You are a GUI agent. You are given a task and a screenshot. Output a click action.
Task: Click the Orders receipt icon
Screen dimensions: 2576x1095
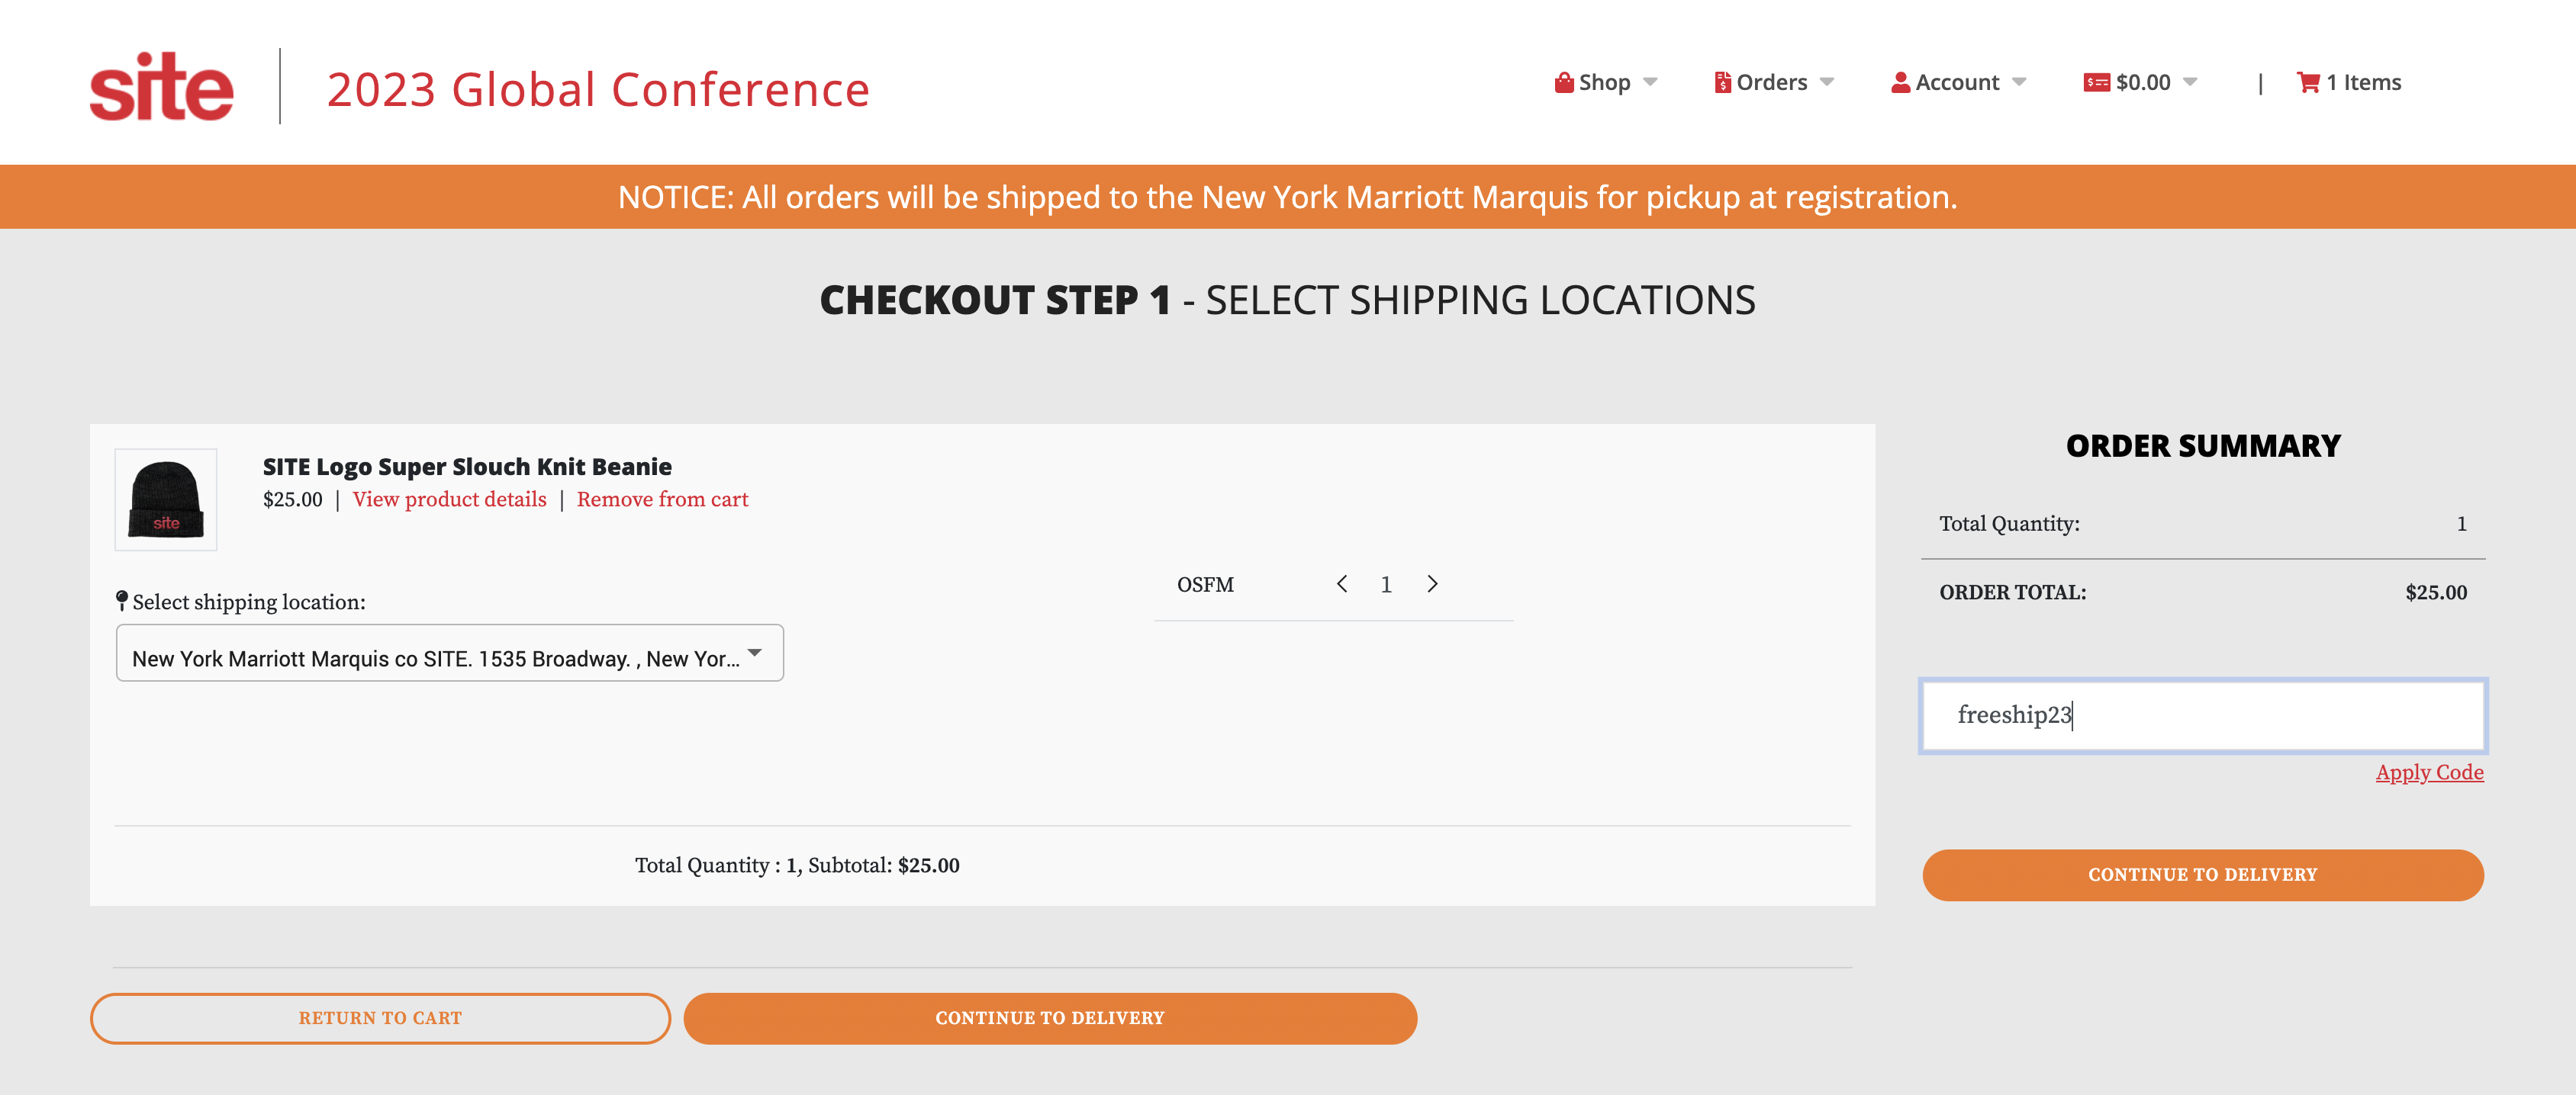pyautogui.click(x=1722, y=82)
